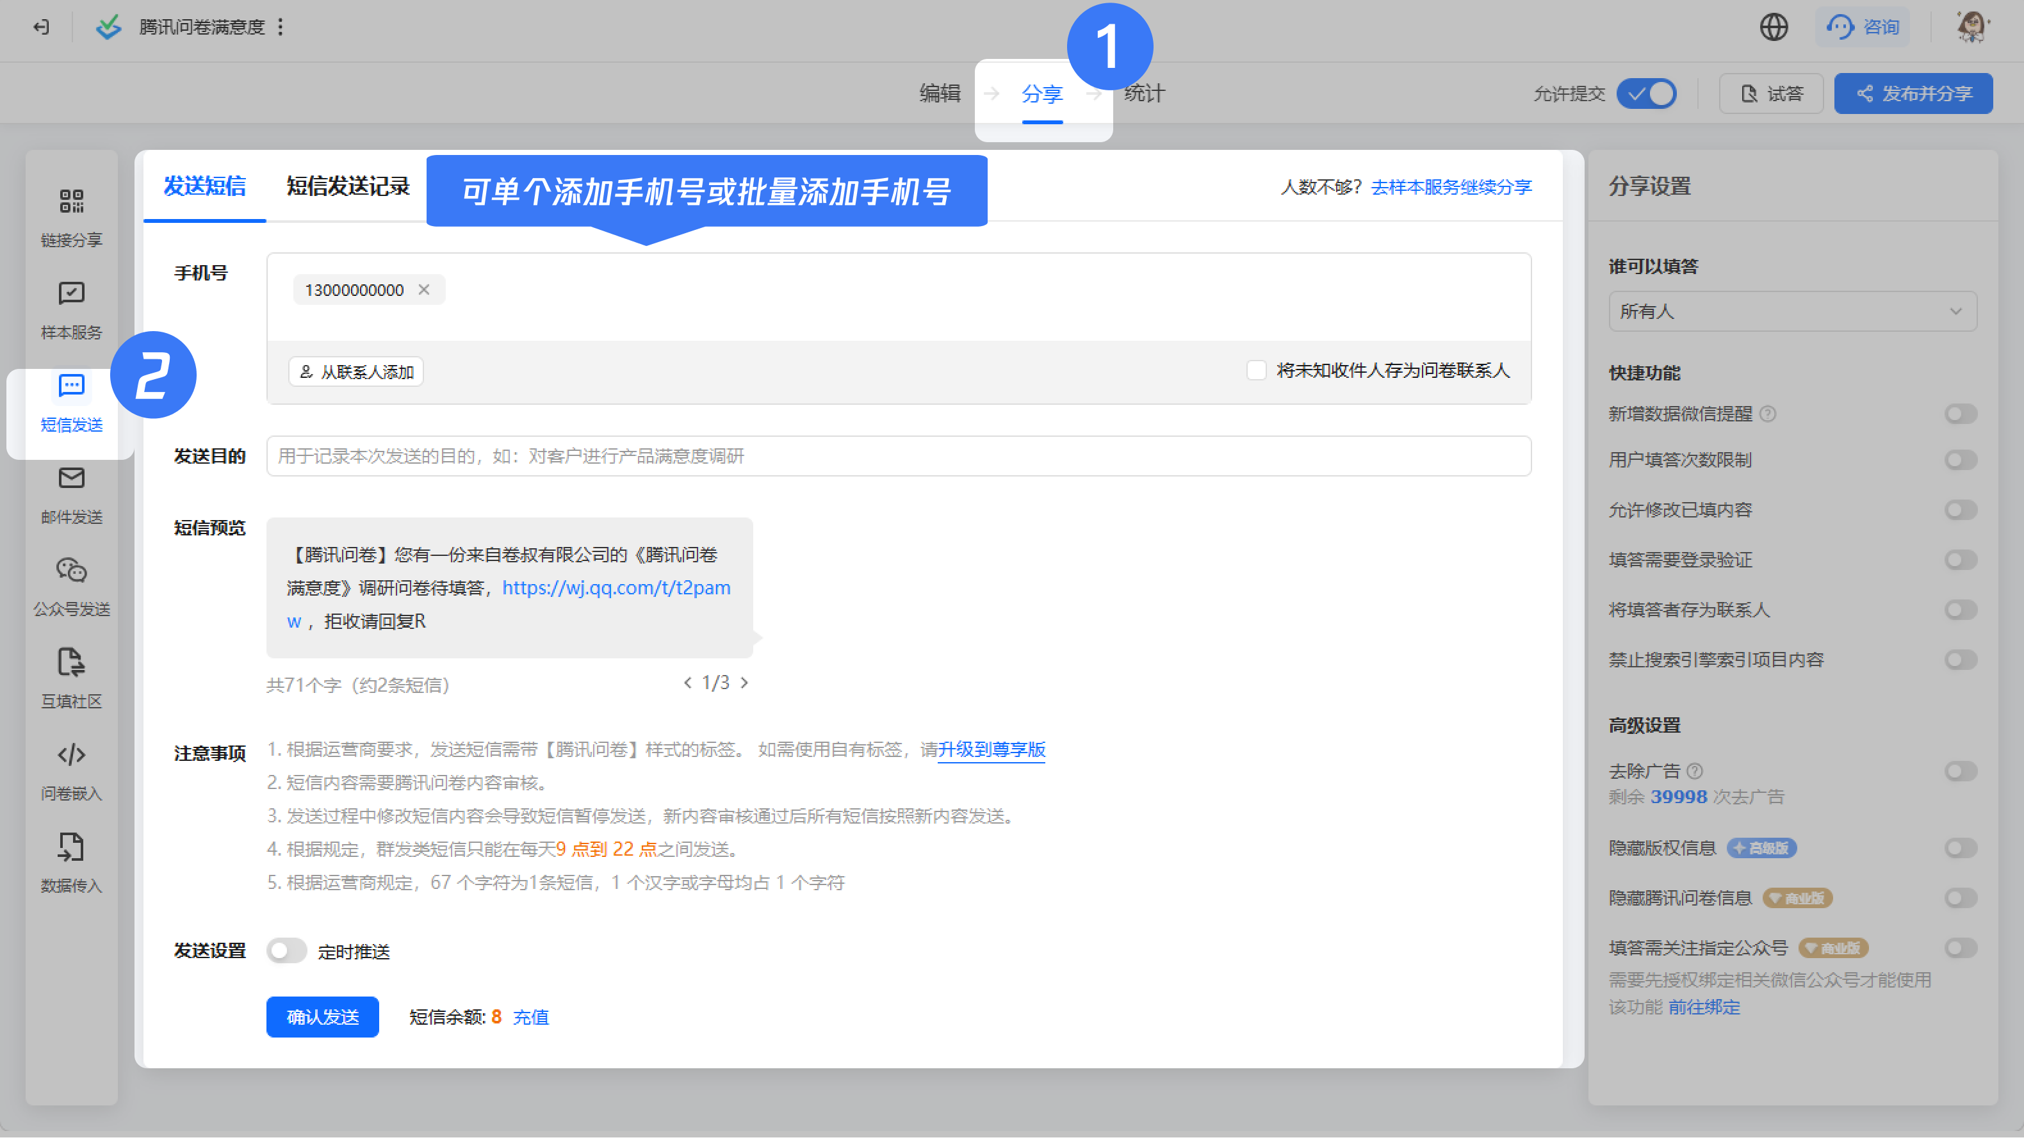Go to previous SMS preview template

coord(687,683)
